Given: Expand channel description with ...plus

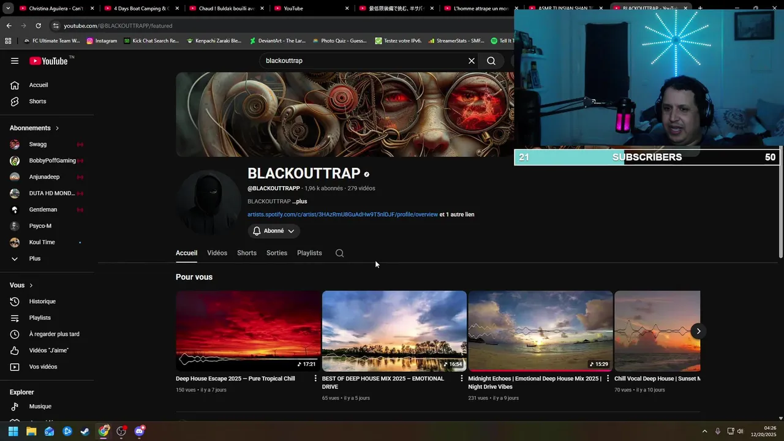Looking at the screenshot, I should tap(300, 202).
